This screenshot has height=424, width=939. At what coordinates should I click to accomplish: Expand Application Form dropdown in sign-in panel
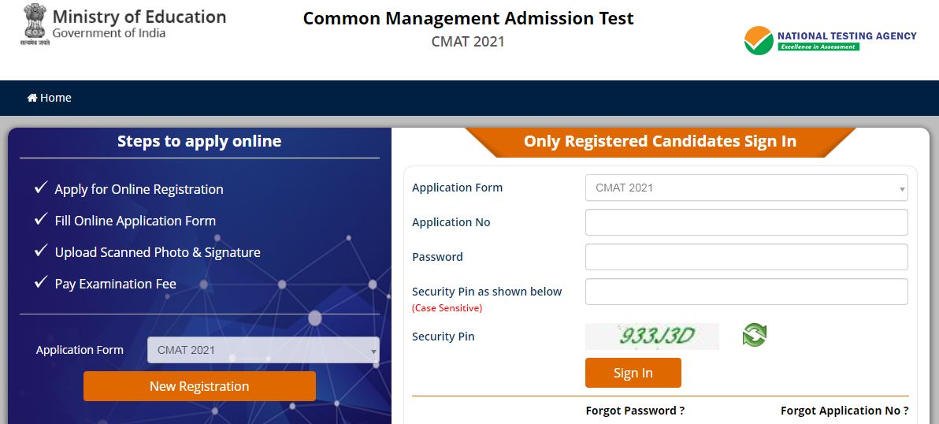(x=746, y=188)
